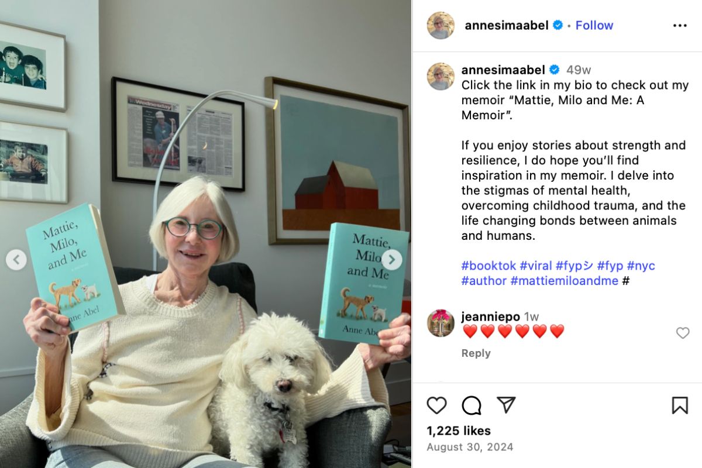
Task: Like jeanniepo's comment with small heart
Action: [x=683, y=333]
